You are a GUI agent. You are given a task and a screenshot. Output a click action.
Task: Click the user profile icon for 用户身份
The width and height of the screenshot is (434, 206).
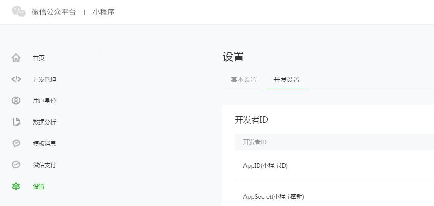(16, 101)
